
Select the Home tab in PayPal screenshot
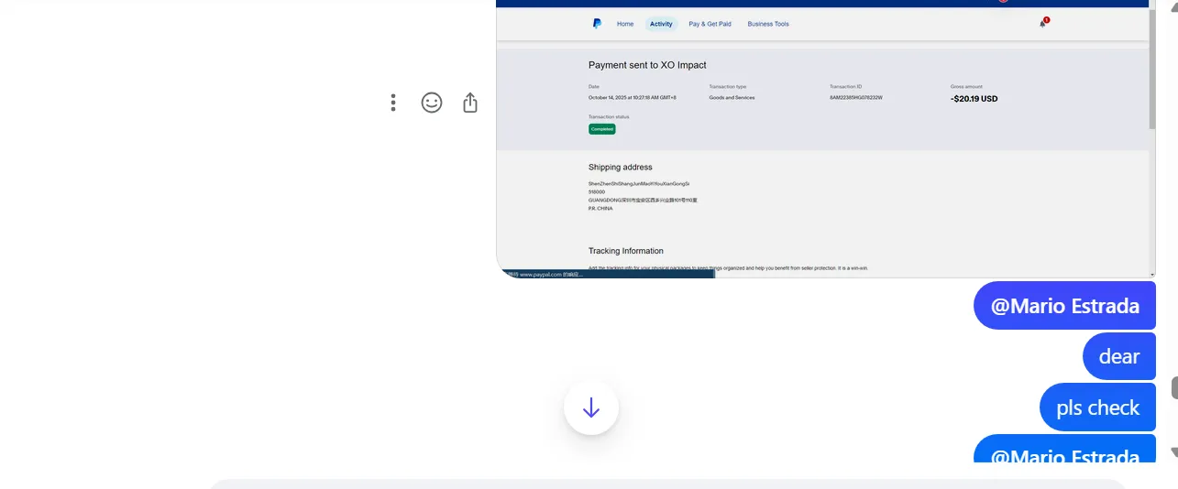tap(625, 24)
